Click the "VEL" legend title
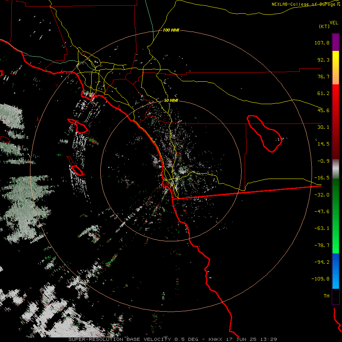The image size is (342, 342). (334, 23)
